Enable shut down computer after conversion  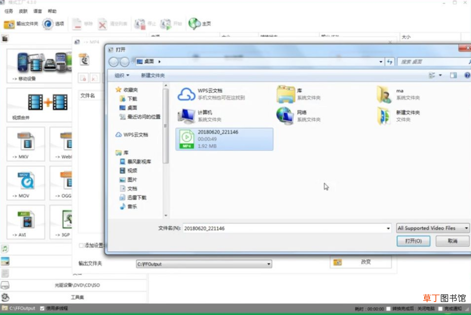(x=388, y=309)
